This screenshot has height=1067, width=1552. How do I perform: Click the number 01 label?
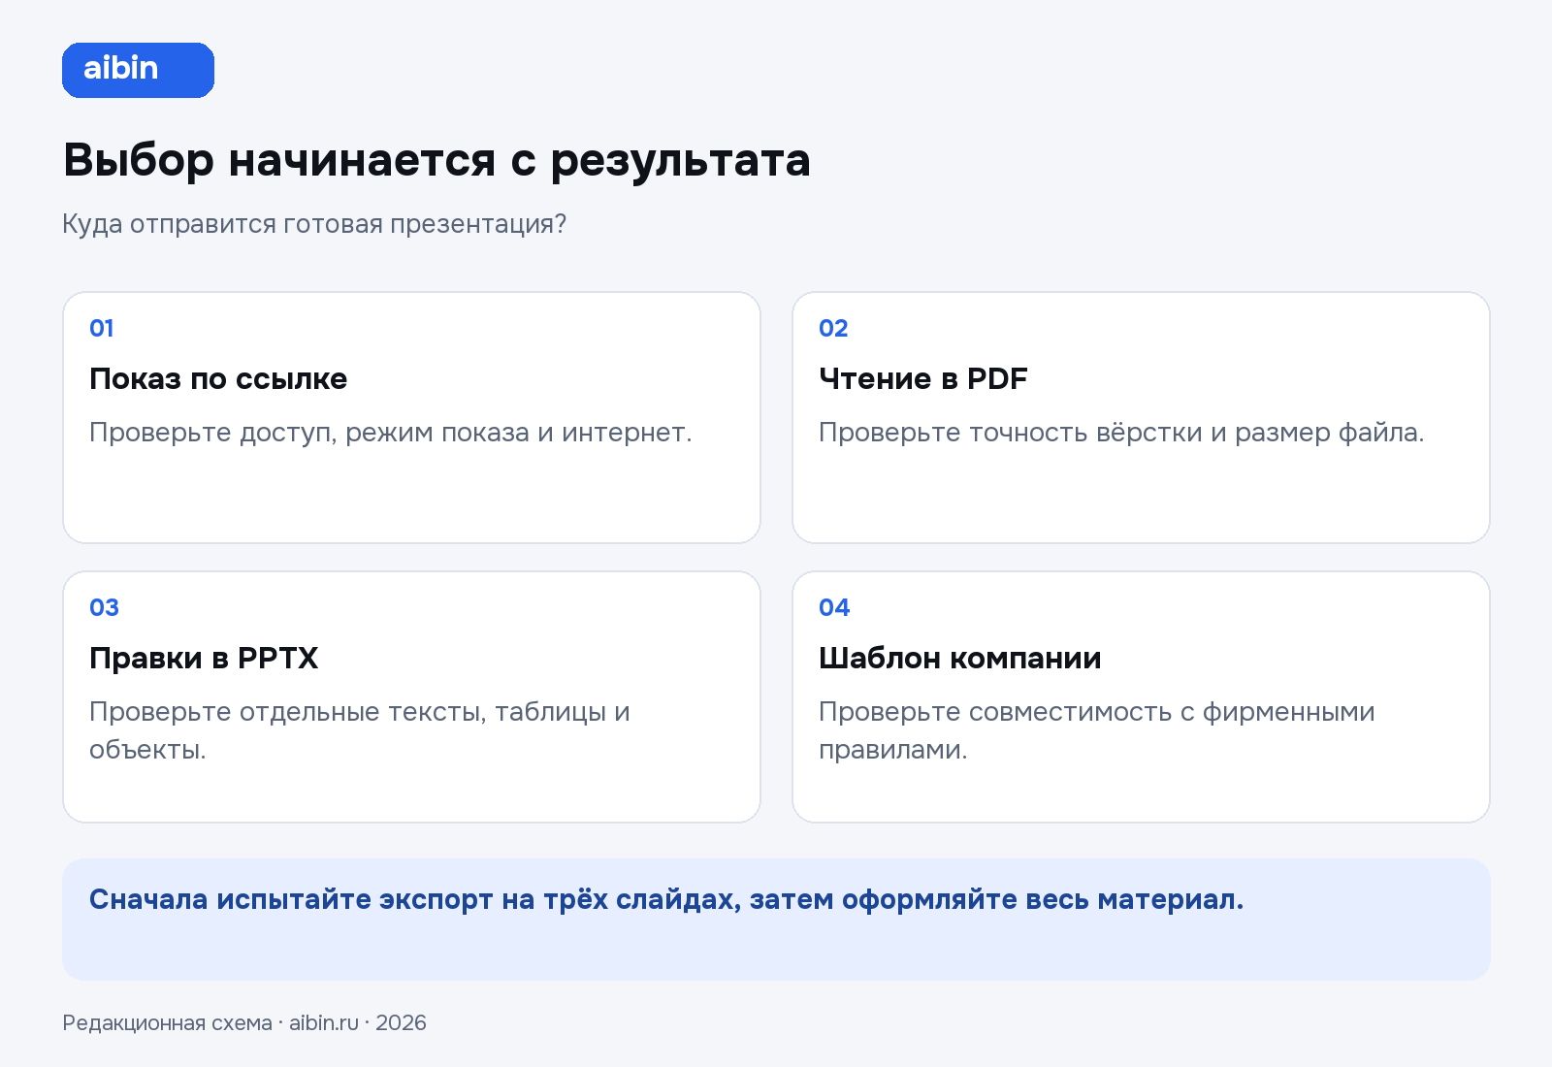[x=102, y=328]
